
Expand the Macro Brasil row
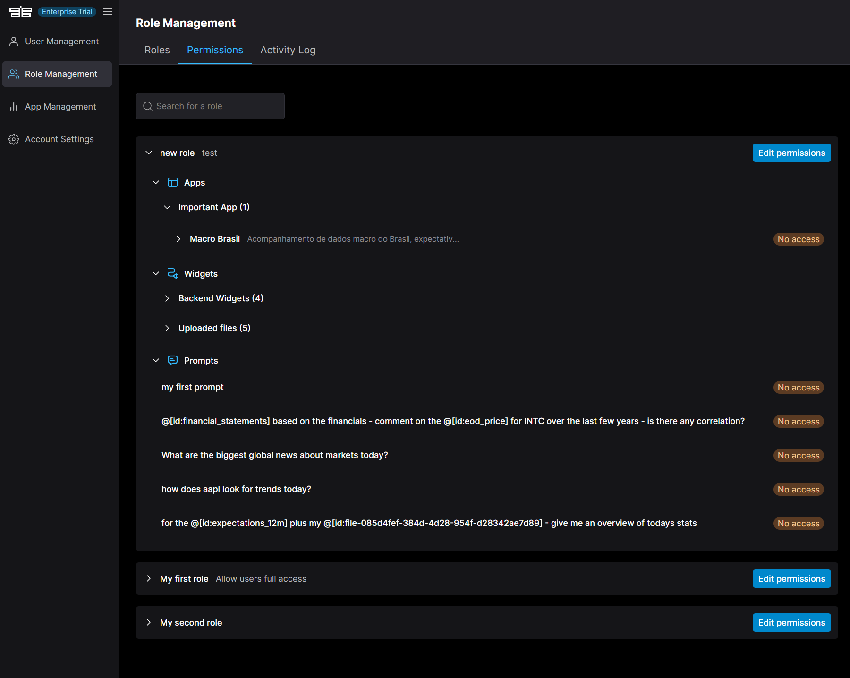(x=178, y=239)
